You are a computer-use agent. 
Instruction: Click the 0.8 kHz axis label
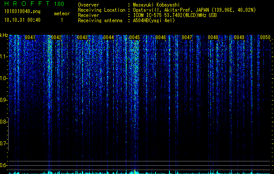tap(4, 122)
